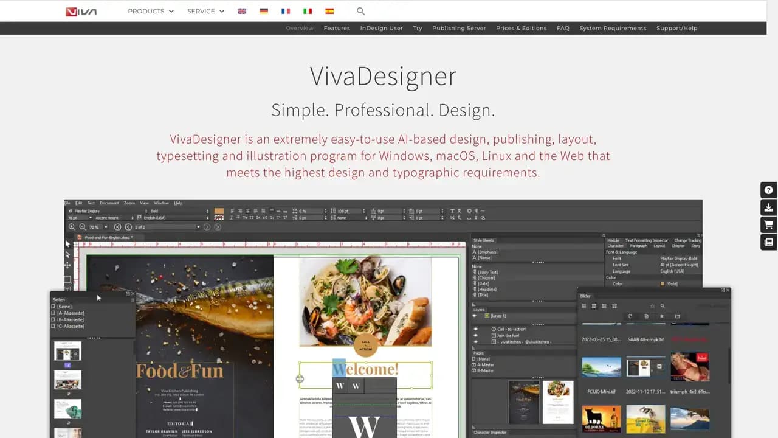Viewport: 778px width, 438px height.
Task: Open the news side button
Action: pos(768,242)
